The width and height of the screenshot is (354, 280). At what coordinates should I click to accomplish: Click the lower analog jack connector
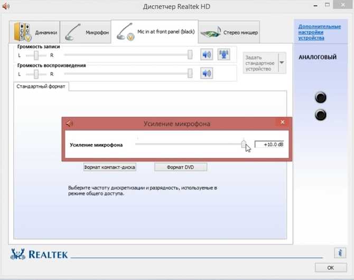tap(321, 115)
